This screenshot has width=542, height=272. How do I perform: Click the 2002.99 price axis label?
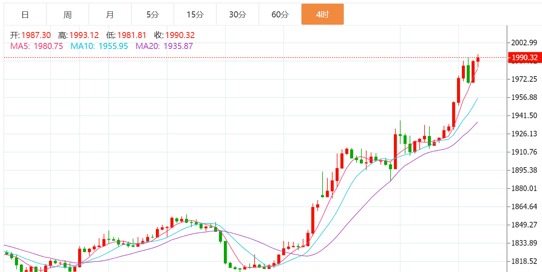(524, 43)
